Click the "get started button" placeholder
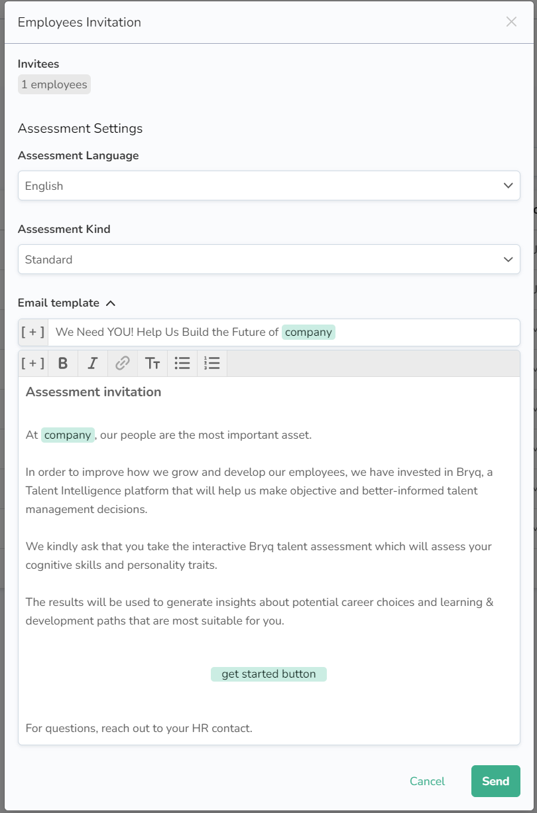This screenshot has width=537, height=813. click(268, 674)
